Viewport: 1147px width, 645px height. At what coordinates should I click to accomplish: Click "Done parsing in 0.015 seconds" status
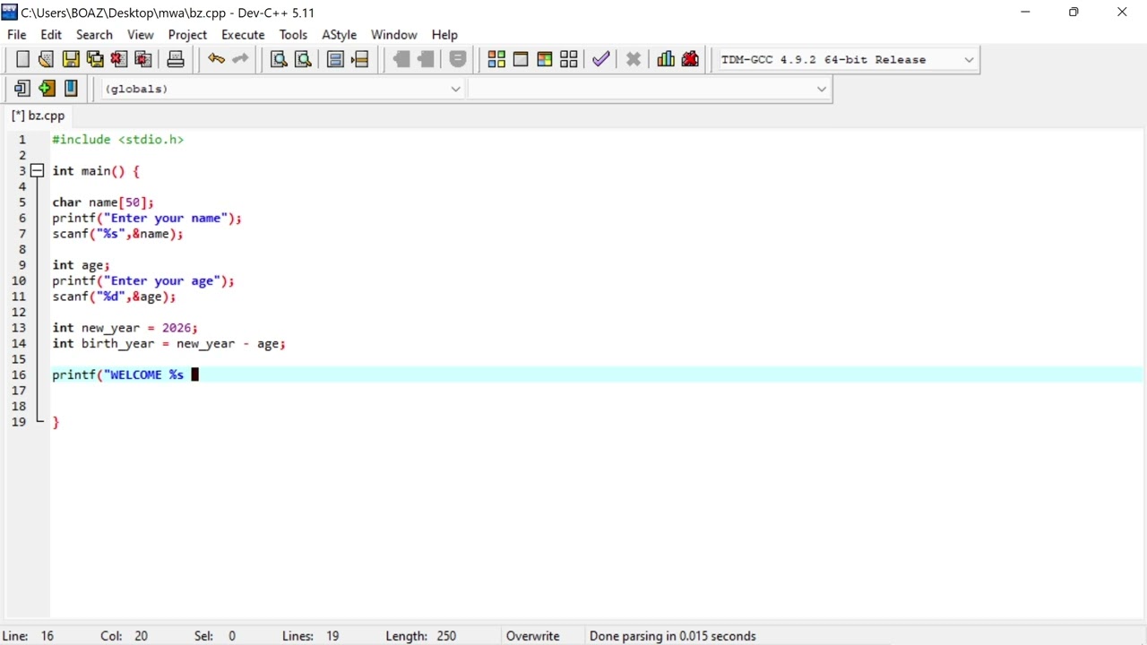(x=672, y=636)
